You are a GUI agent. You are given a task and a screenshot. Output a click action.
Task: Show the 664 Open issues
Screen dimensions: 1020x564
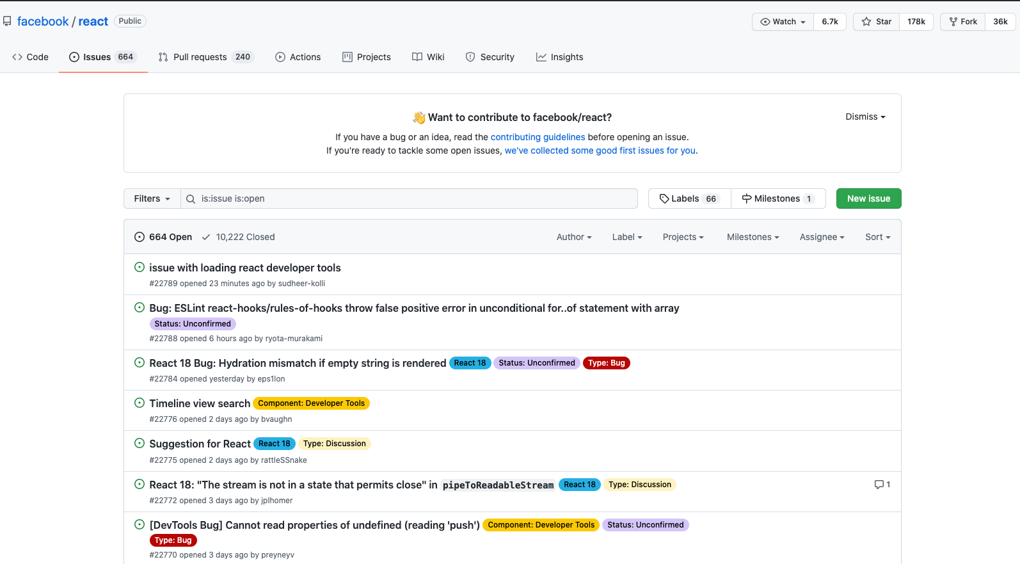coord(164,237)
